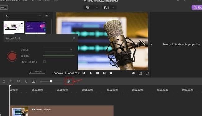
Task: Expand the All media filter dropdown
Action: click(x=23, y=16)
